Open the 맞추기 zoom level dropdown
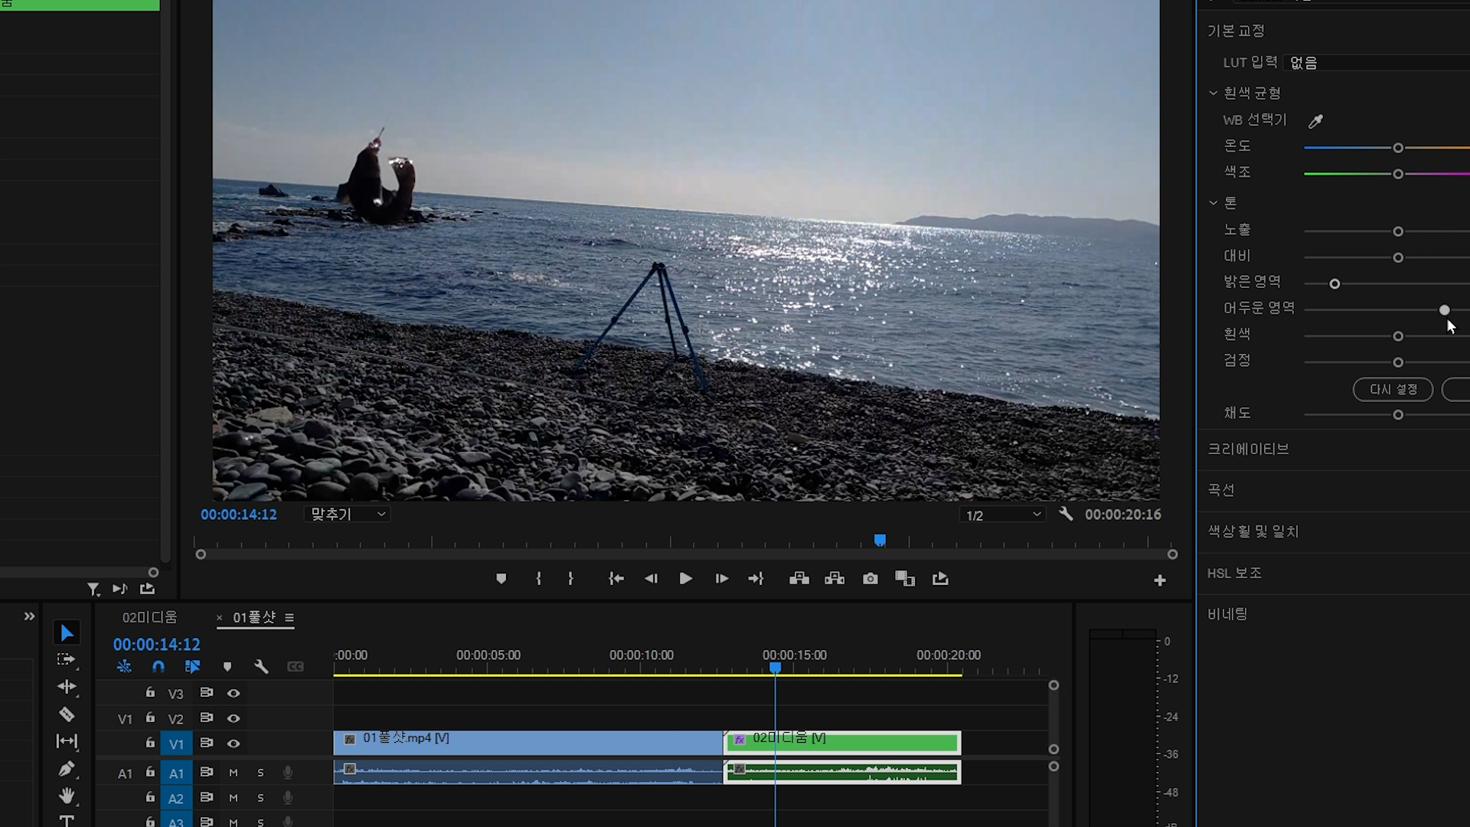This screenshot has width=1470, height=827. [x=348, y=515]
